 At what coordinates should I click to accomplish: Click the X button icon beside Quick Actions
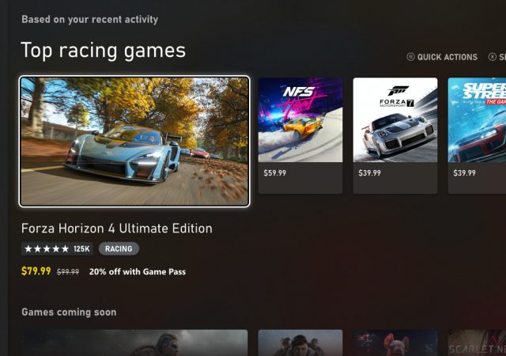(x=492, y=57)
